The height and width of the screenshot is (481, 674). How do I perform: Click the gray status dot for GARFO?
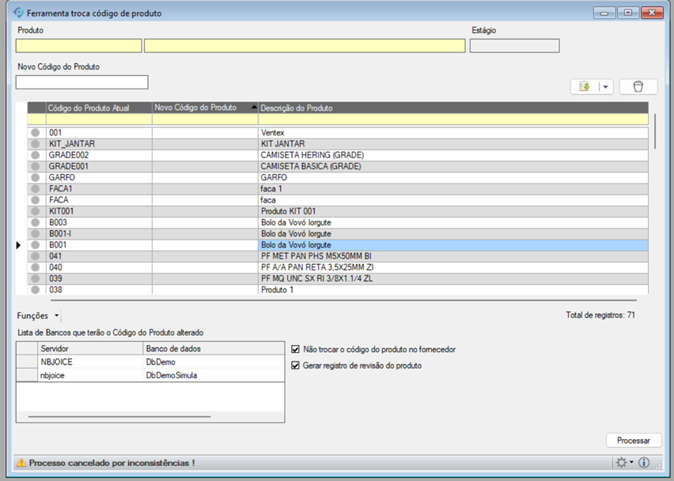(x=36, y=177)
